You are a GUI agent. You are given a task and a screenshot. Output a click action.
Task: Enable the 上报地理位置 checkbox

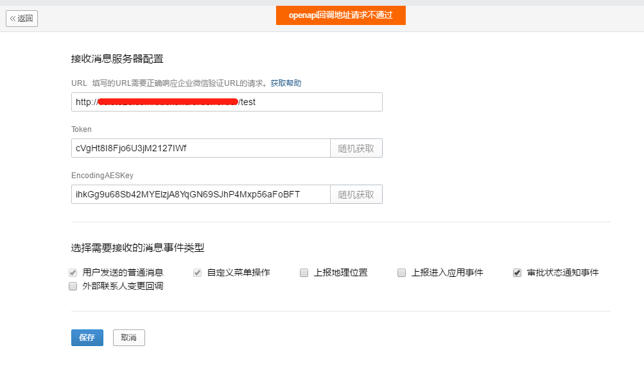(x=304, y=272)
